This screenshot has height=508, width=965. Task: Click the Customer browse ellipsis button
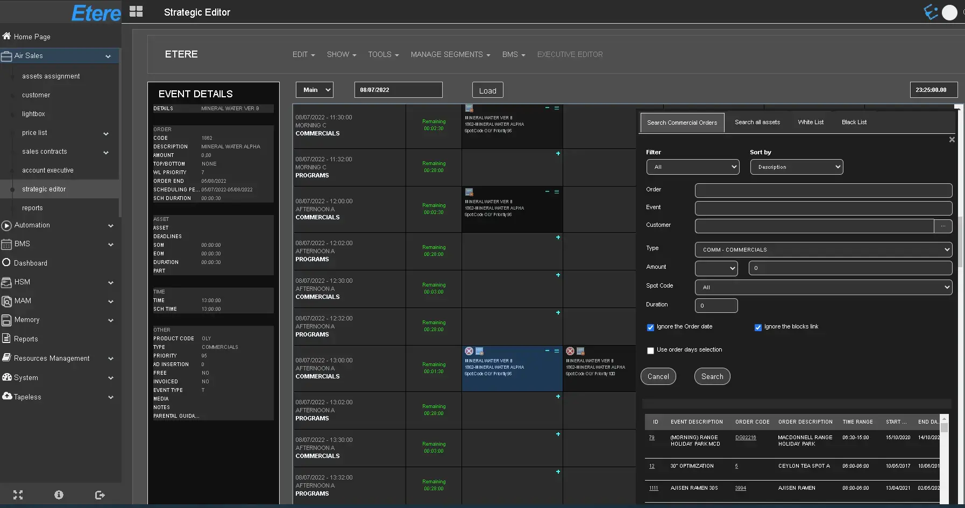pos(943,226)
